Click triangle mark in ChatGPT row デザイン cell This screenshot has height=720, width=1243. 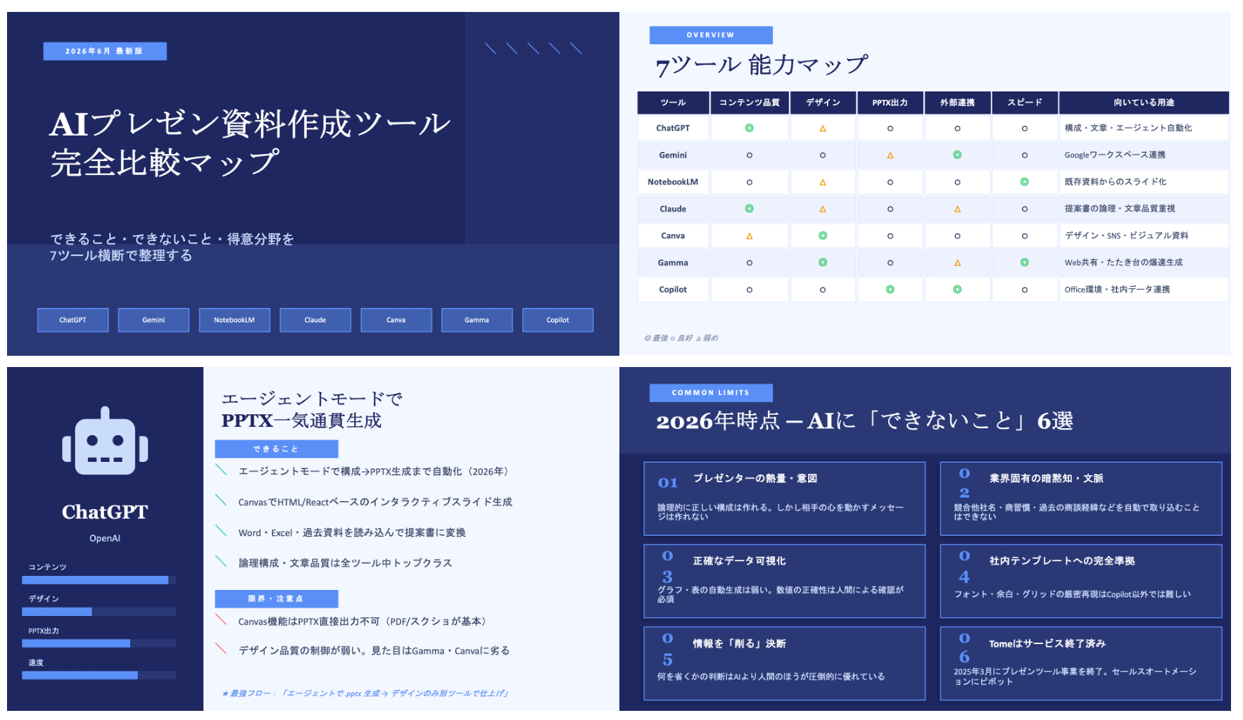(x=822, y=129)
